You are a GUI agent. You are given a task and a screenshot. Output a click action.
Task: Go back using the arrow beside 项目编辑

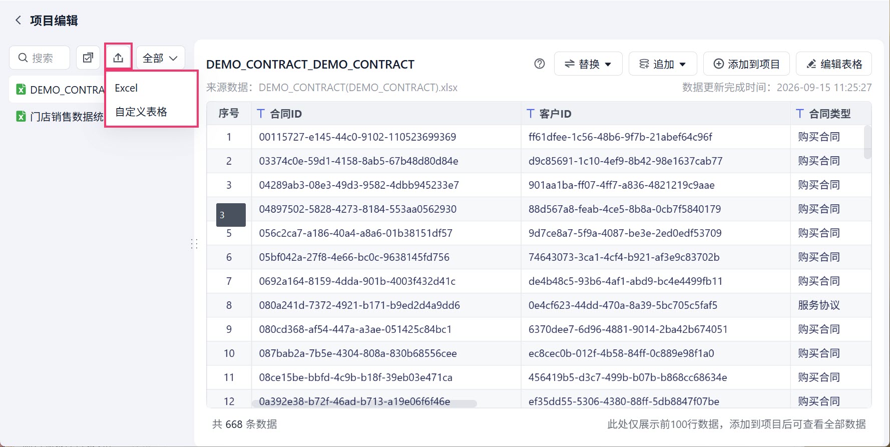click(19, 20)
